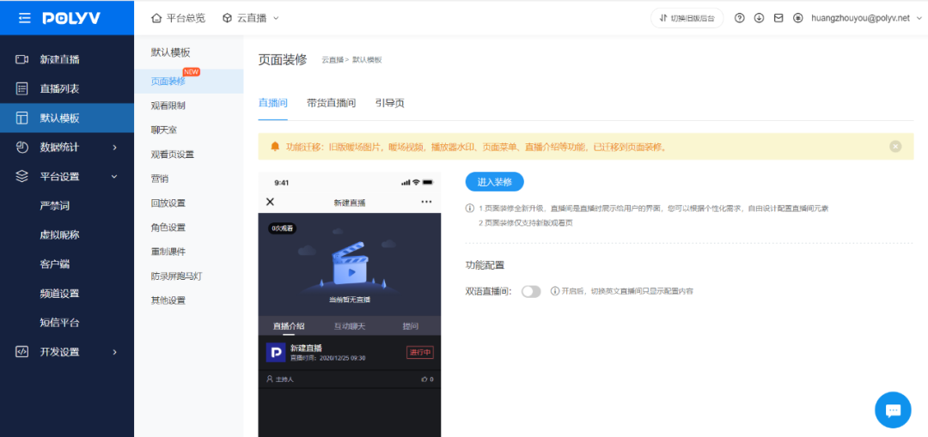Select 回放设置 in the template submenu

pyautogui.click(x=168, y=203)
